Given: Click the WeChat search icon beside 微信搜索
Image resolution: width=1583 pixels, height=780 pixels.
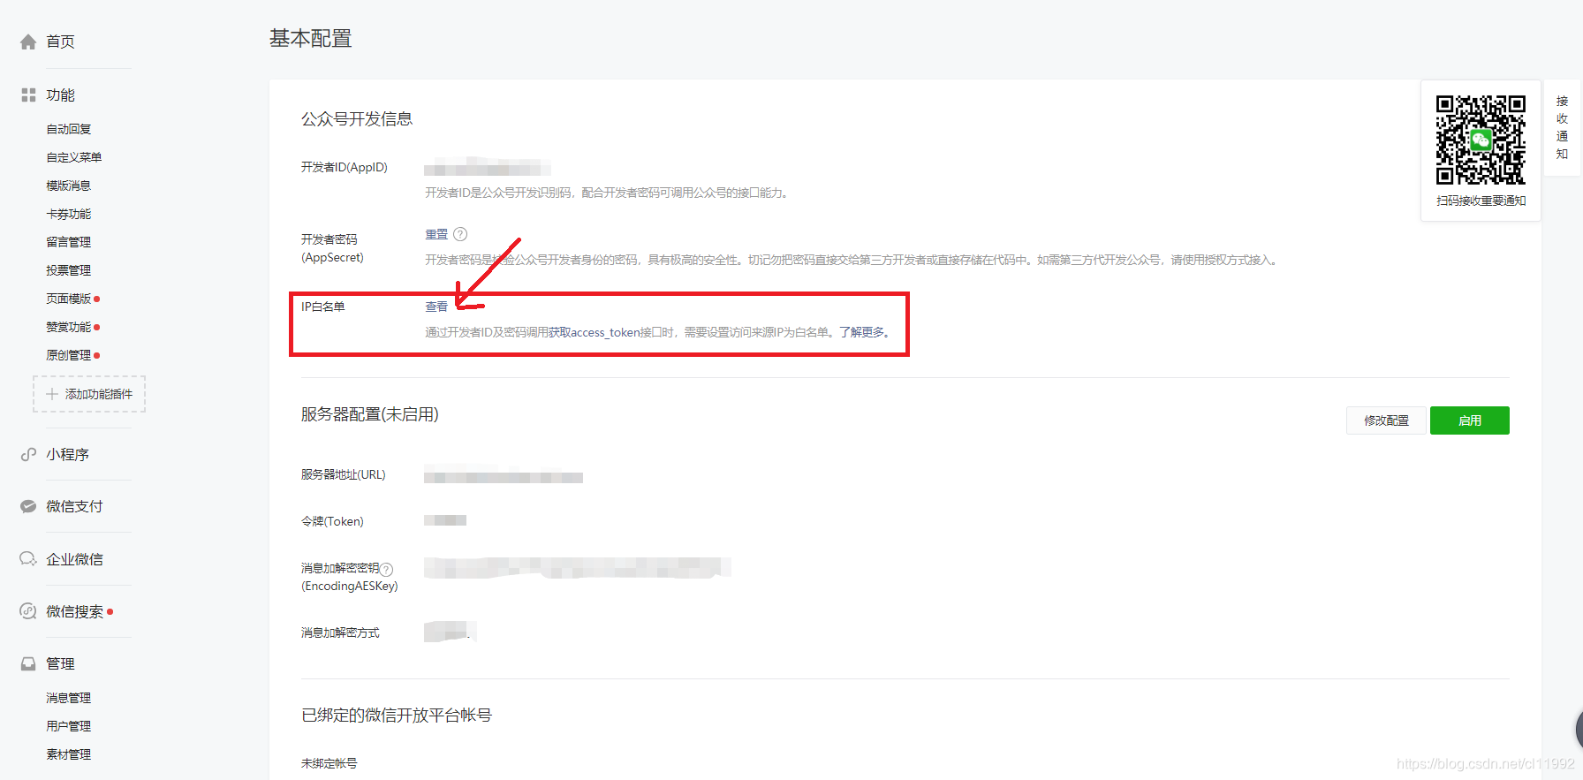Looking at the screenshot, I should click(28, 611).
